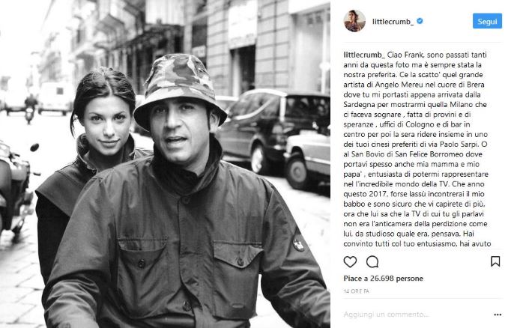View who liked: Piace a 26.698 persone

point(384,279)
